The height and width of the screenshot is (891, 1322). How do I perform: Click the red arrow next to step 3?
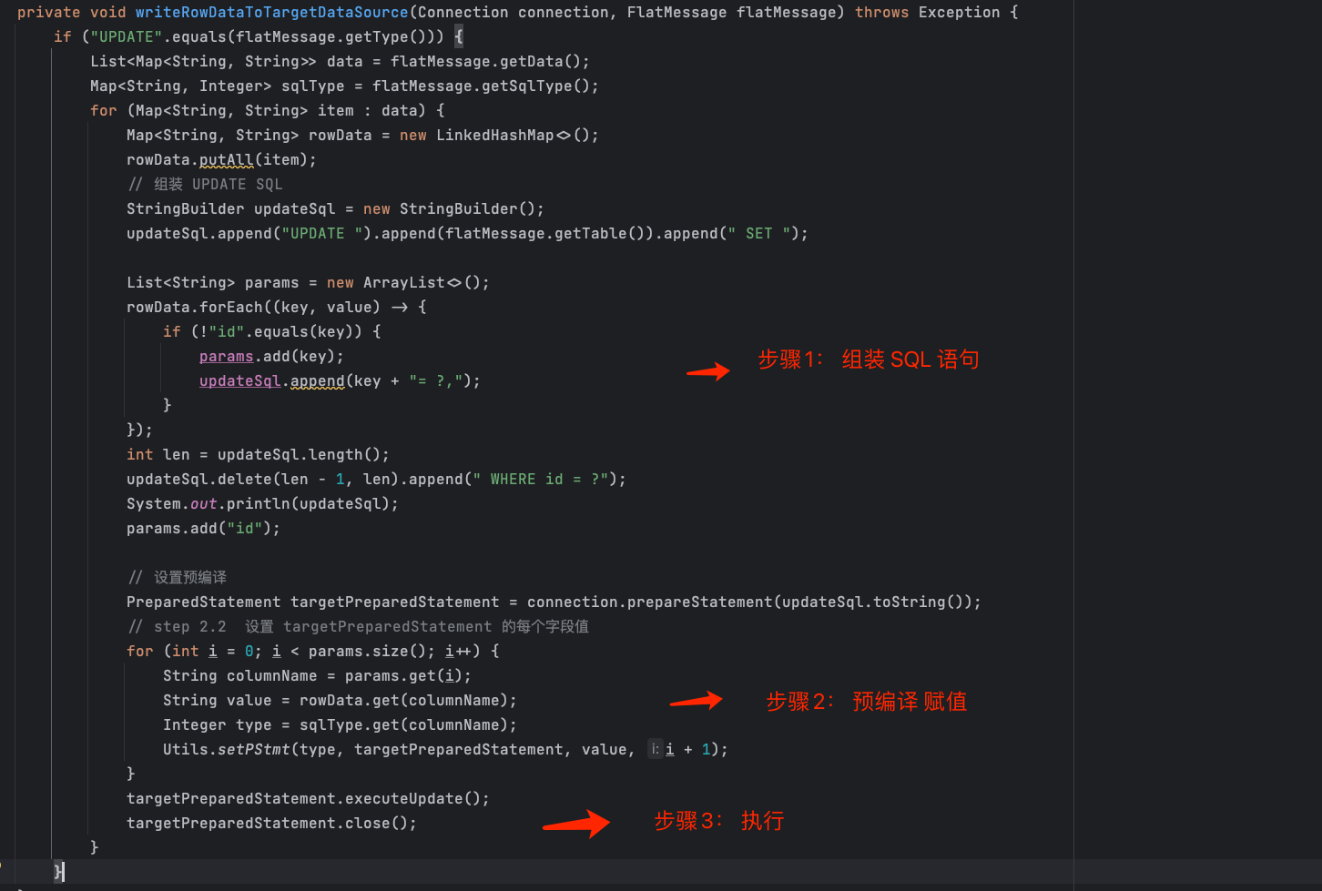click(x=576, y=824)
